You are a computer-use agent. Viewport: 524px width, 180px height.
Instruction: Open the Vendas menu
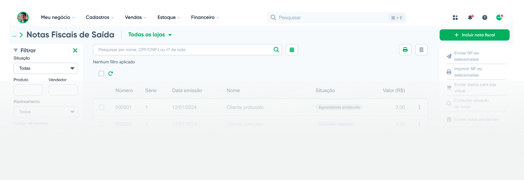pos(135,17)
